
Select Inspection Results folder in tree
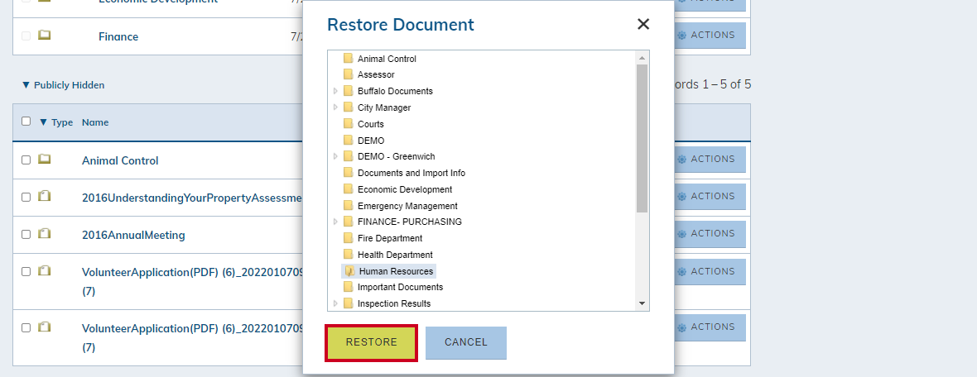(x=394, y=303)
